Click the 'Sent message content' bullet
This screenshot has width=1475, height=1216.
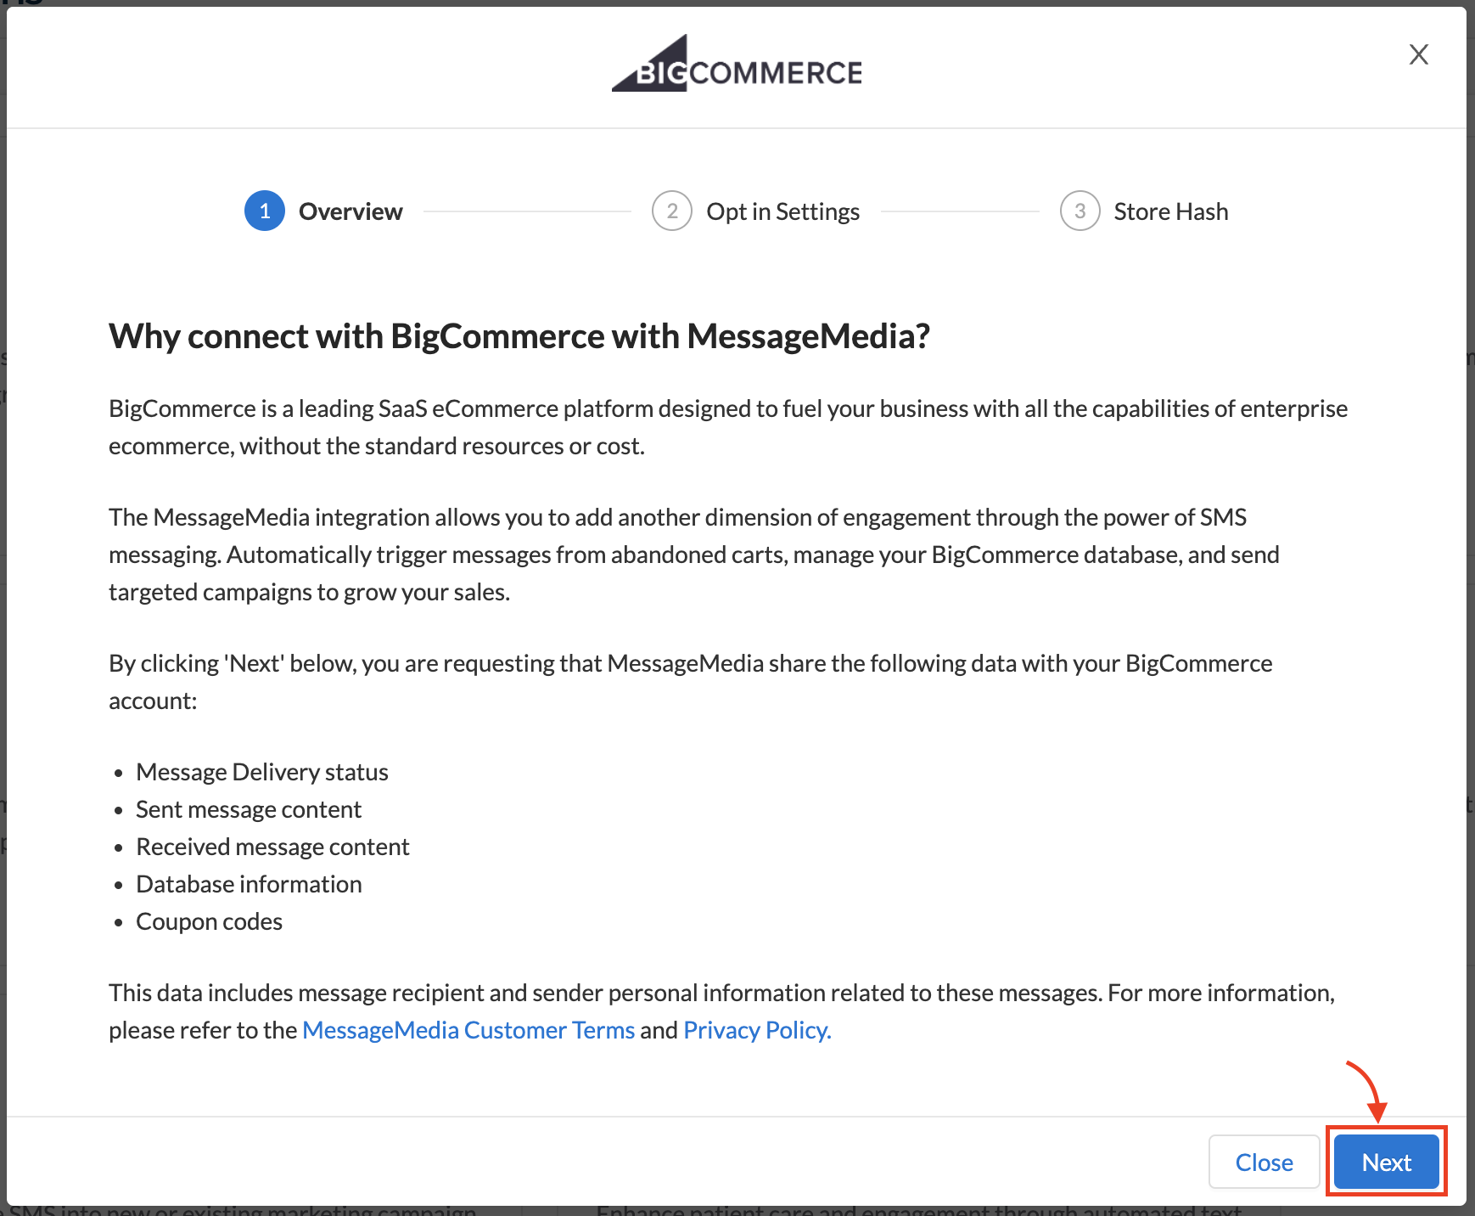tap(249, 809)
